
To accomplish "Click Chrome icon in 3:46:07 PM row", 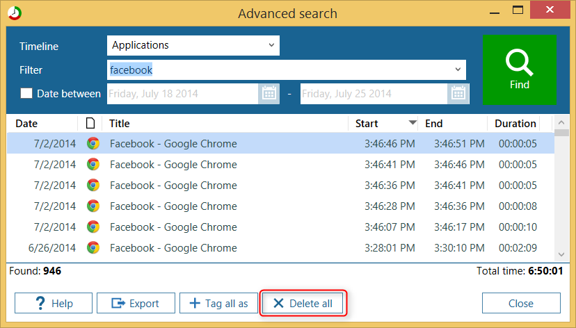I will pyautogui.click(x=93, y=227).
